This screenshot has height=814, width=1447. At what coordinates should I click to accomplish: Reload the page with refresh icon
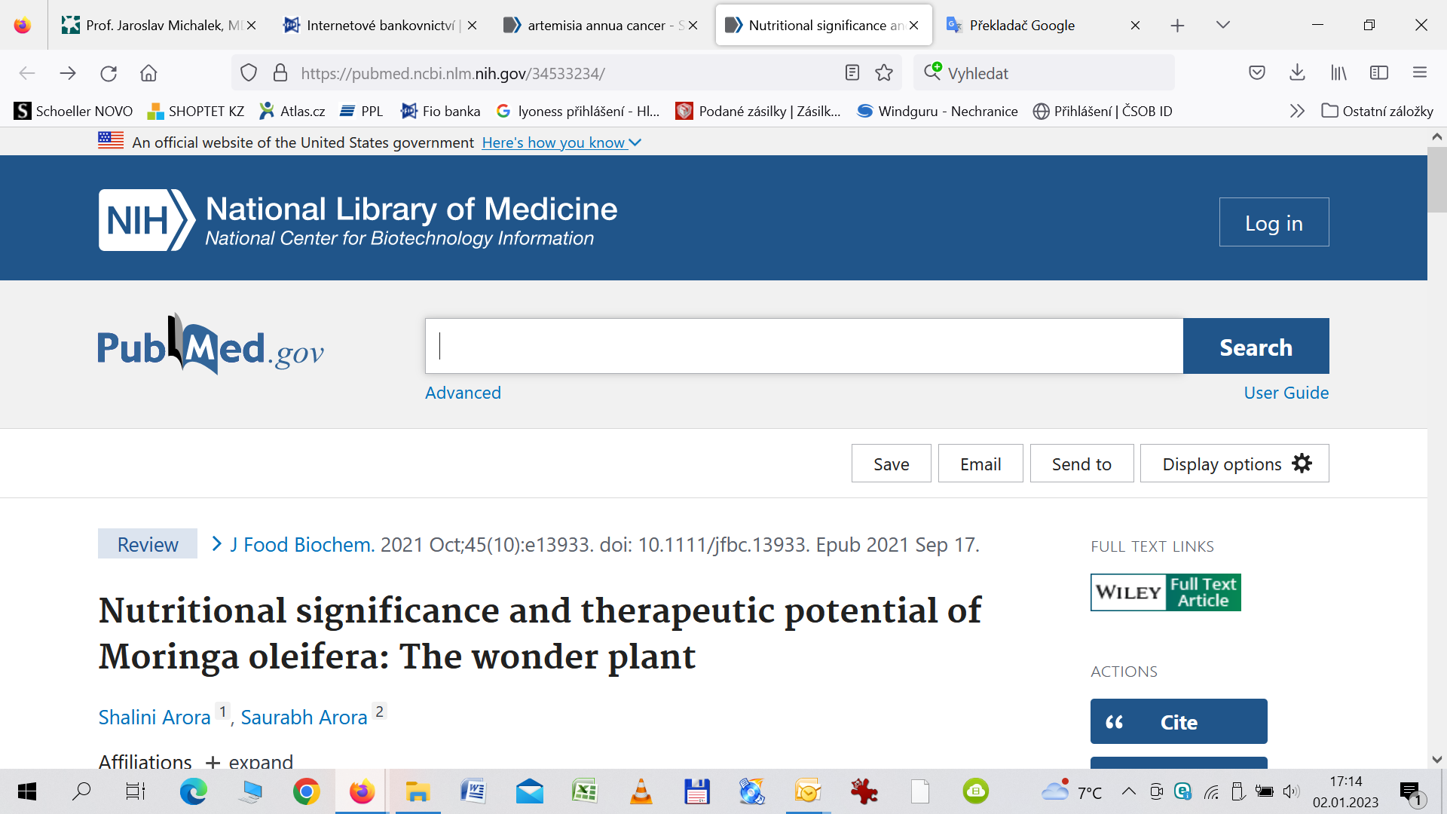[109, 73]
